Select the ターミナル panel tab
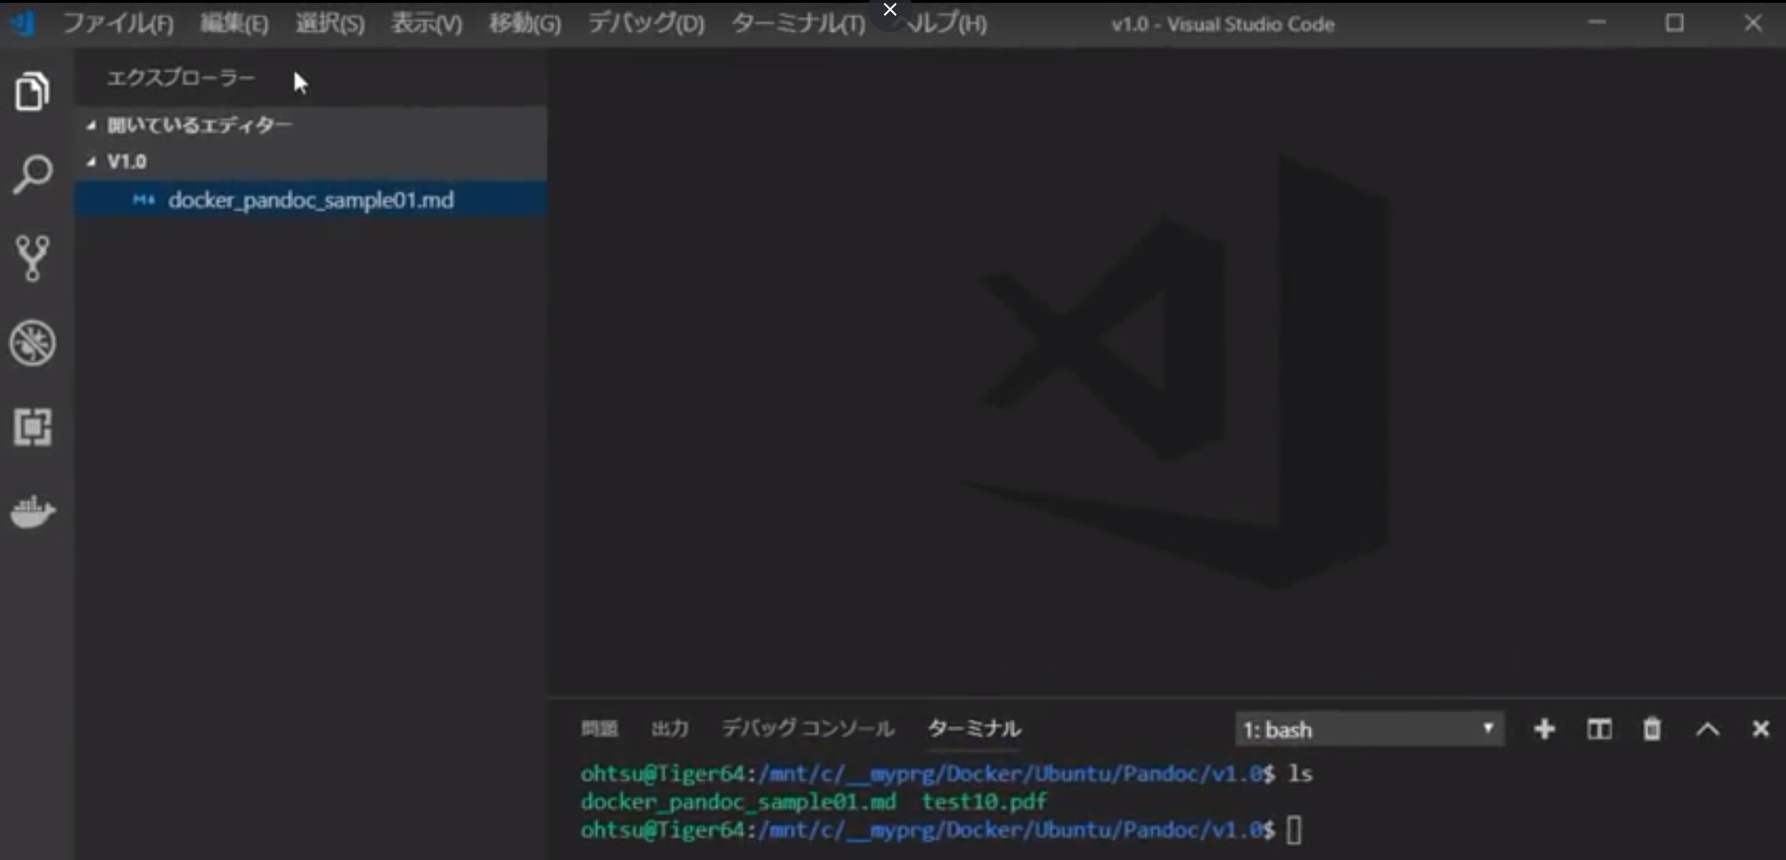Image resolution: width=1786 pixels, height=860 pixels. 974,728
